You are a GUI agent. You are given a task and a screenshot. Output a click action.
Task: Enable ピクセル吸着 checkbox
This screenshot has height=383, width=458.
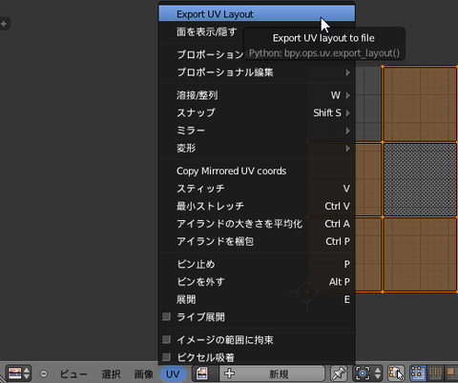(166, 357)
